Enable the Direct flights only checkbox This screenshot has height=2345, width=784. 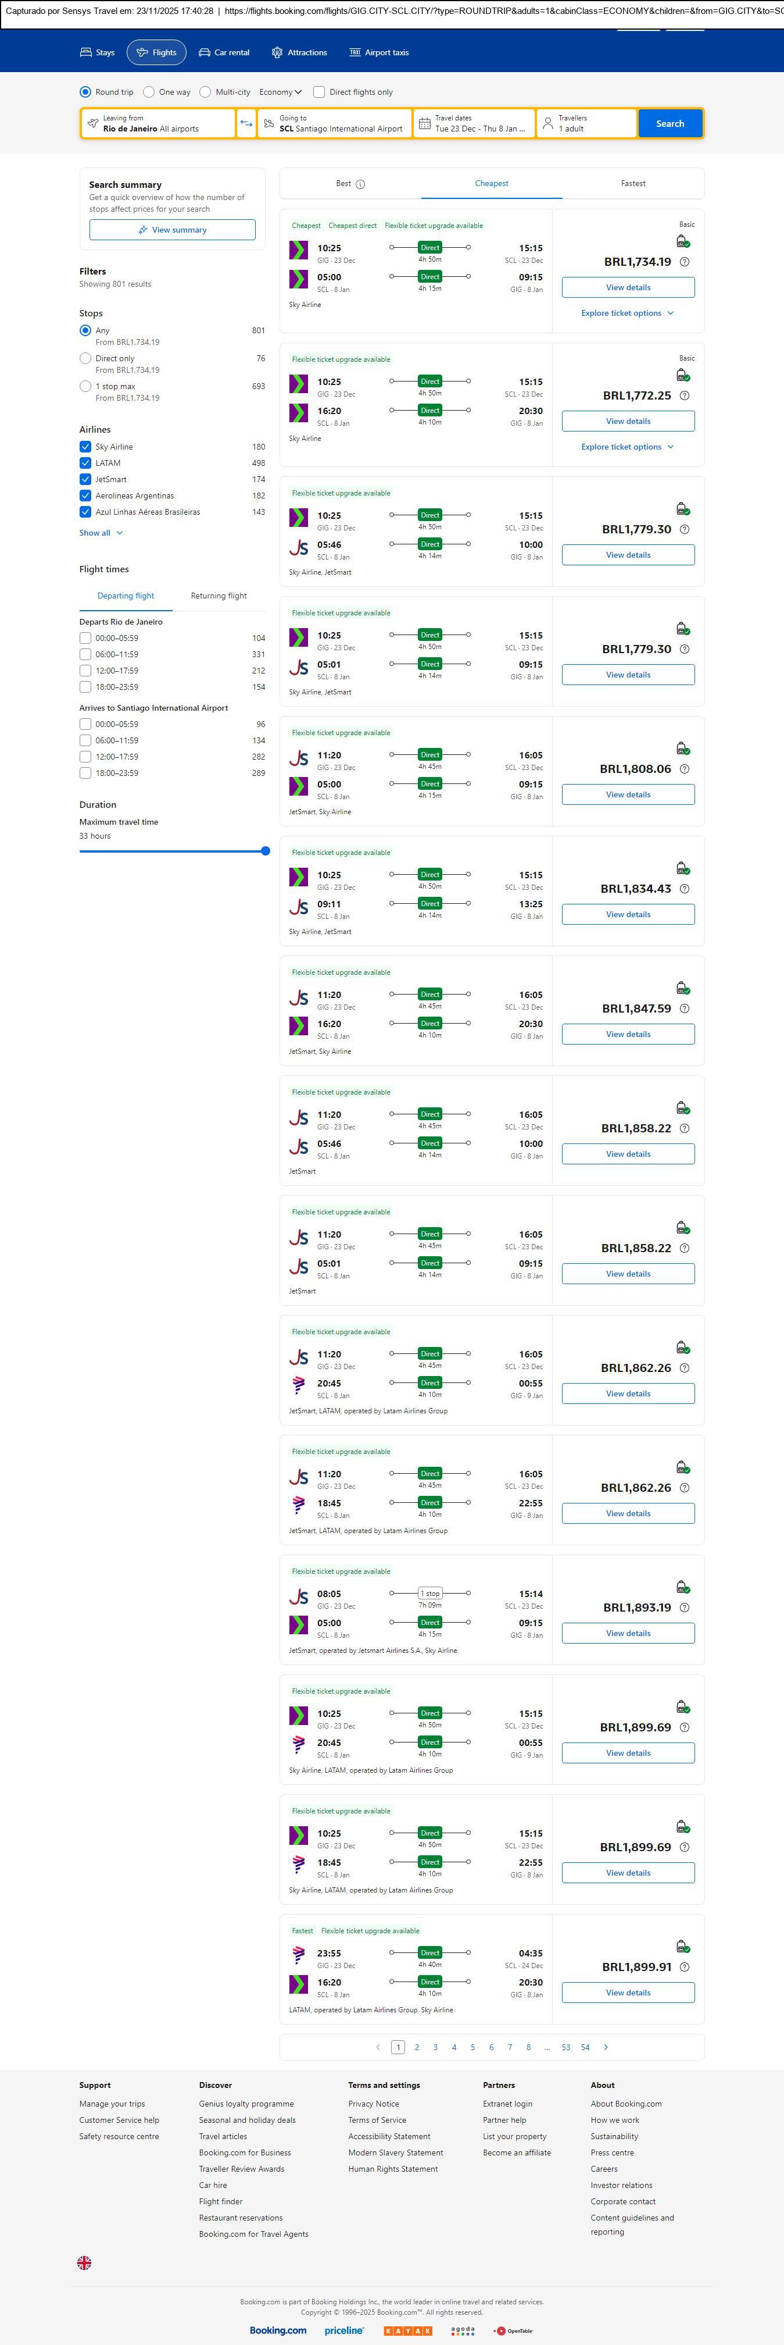(319, 92)
